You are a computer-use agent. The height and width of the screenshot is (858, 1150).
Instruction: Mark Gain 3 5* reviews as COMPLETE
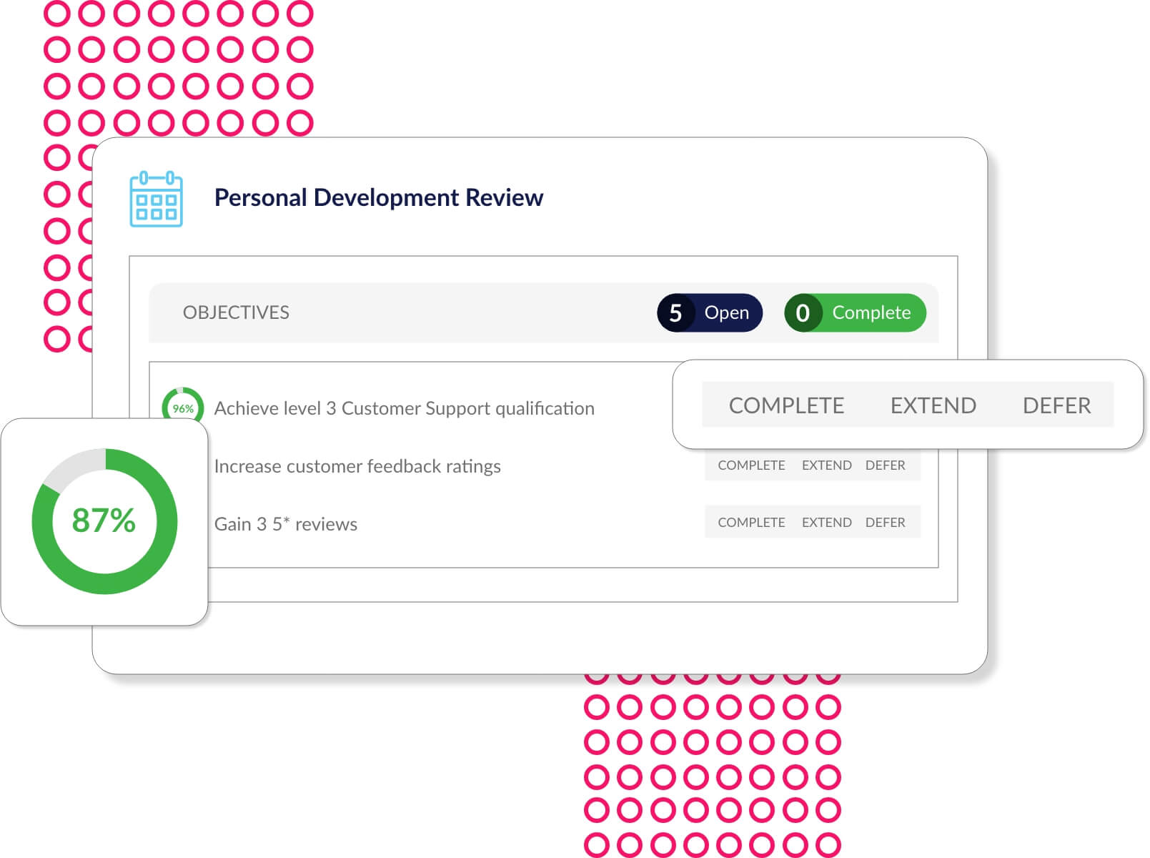click(751, 522)
